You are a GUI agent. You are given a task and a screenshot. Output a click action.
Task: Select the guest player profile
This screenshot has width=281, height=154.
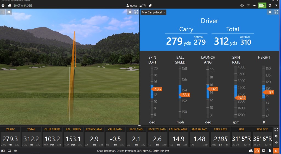click(x=131, y=5)
